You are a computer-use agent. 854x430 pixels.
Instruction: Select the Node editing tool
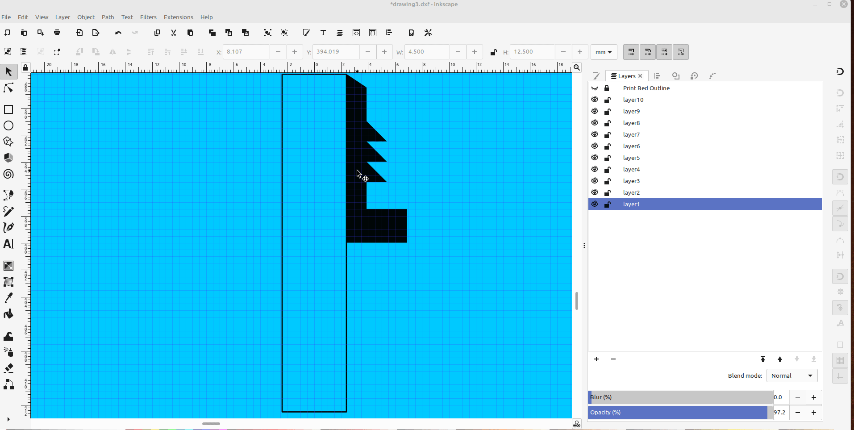pyautogui.click(x=8, y=88)
